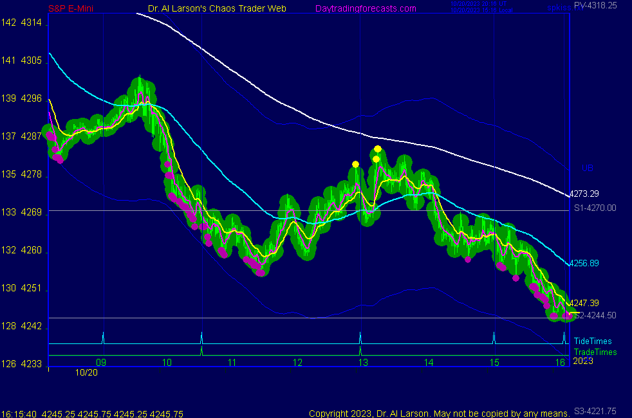This screenshot has width=632, height=418.
Task: Click the 4287 price axis label
Action: [32, 136]
